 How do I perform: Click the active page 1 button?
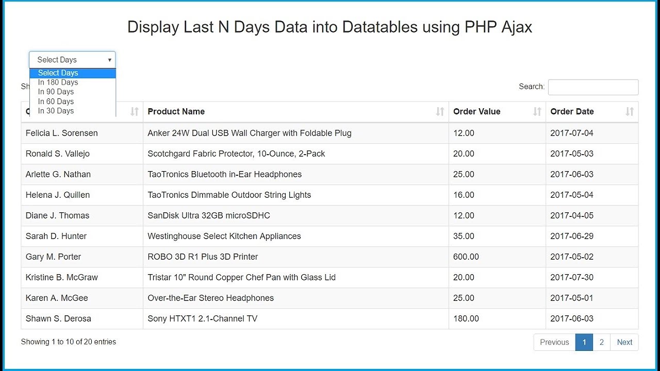click(x=584, y=342)
